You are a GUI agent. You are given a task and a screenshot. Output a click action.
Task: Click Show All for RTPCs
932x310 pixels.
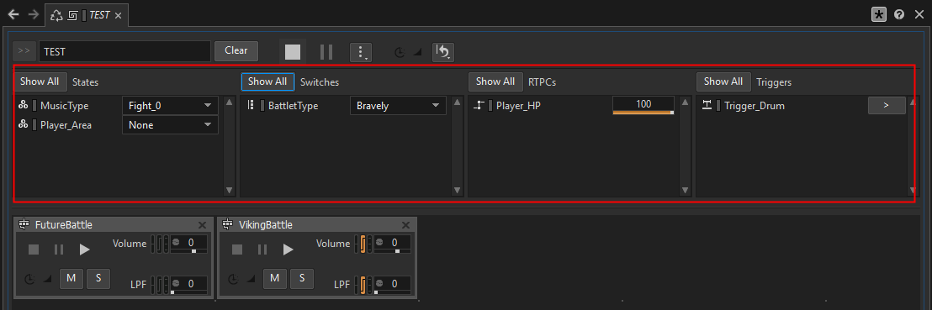click(495, 81)
